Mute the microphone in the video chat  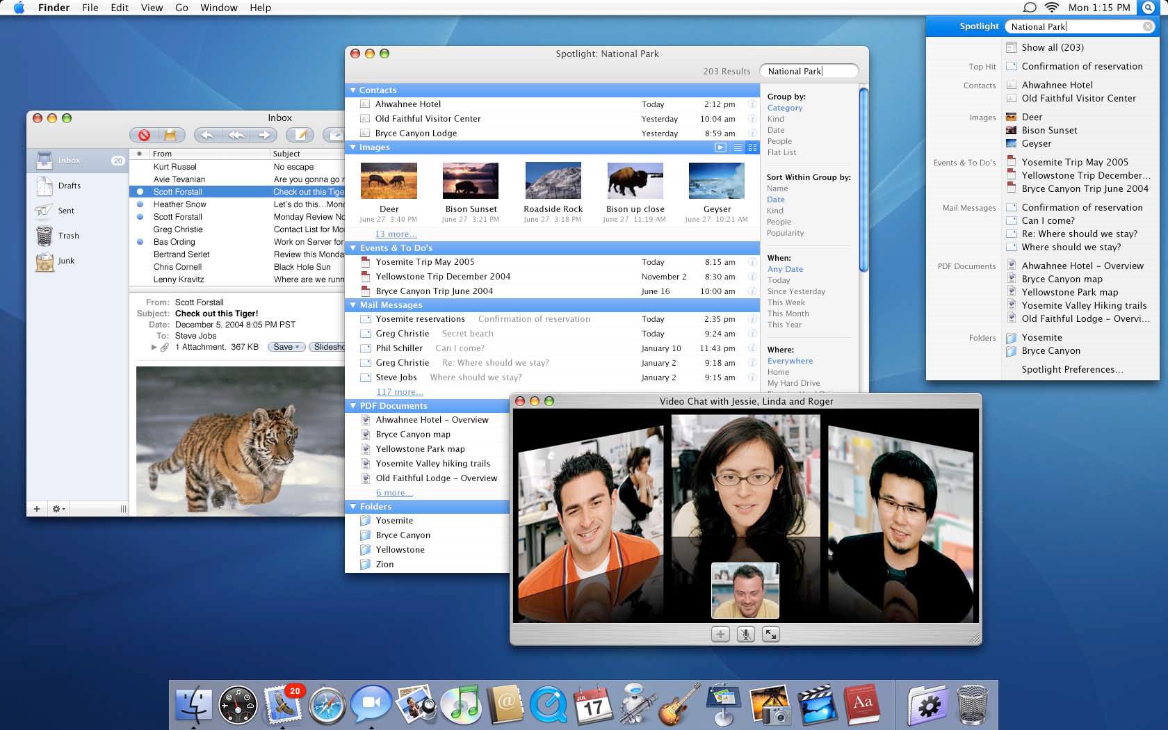746,634
